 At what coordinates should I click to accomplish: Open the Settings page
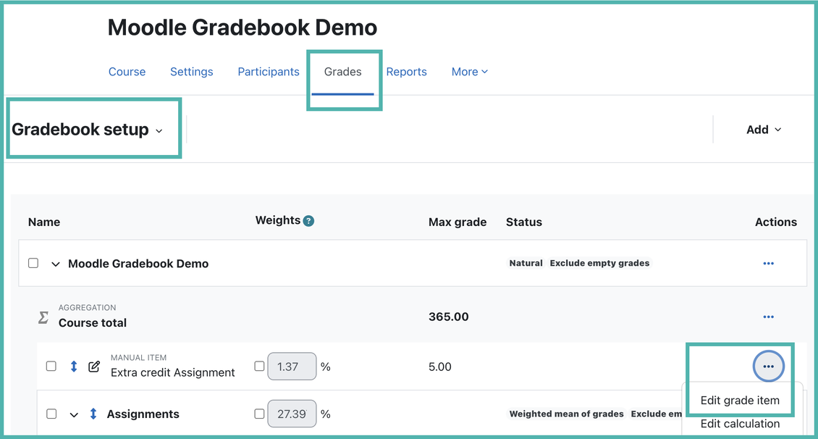tap(191, 71)
